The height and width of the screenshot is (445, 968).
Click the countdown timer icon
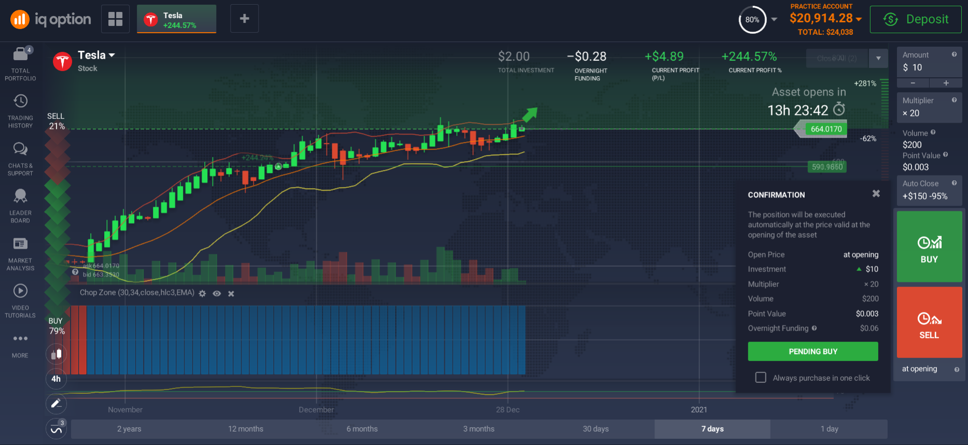[839, 109]
